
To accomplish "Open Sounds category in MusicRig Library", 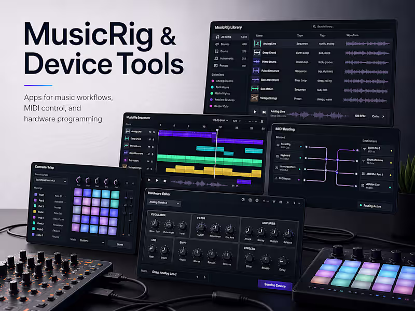I will pyautogui.click(x=230, y=44).
